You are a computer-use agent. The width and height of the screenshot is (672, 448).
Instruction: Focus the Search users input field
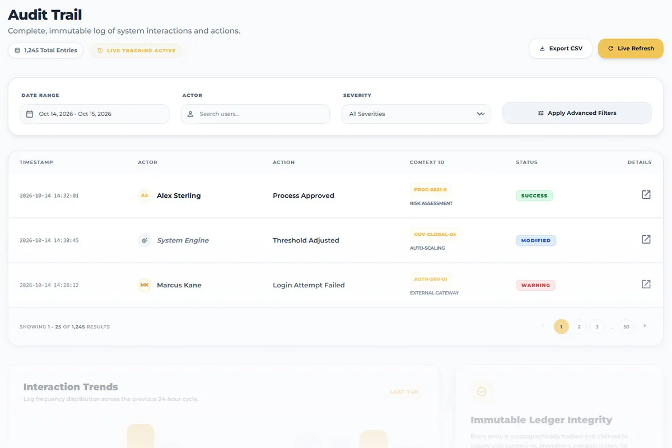coord(255,114)
